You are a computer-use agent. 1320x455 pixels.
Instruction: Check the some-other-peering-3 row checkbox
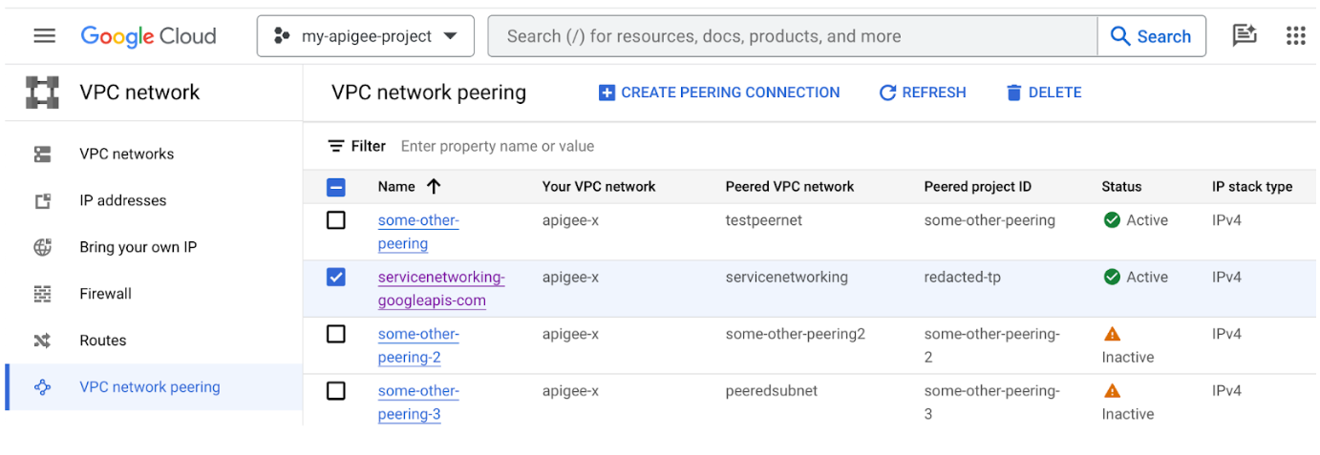pyautogui.click(x=336, y=391)
